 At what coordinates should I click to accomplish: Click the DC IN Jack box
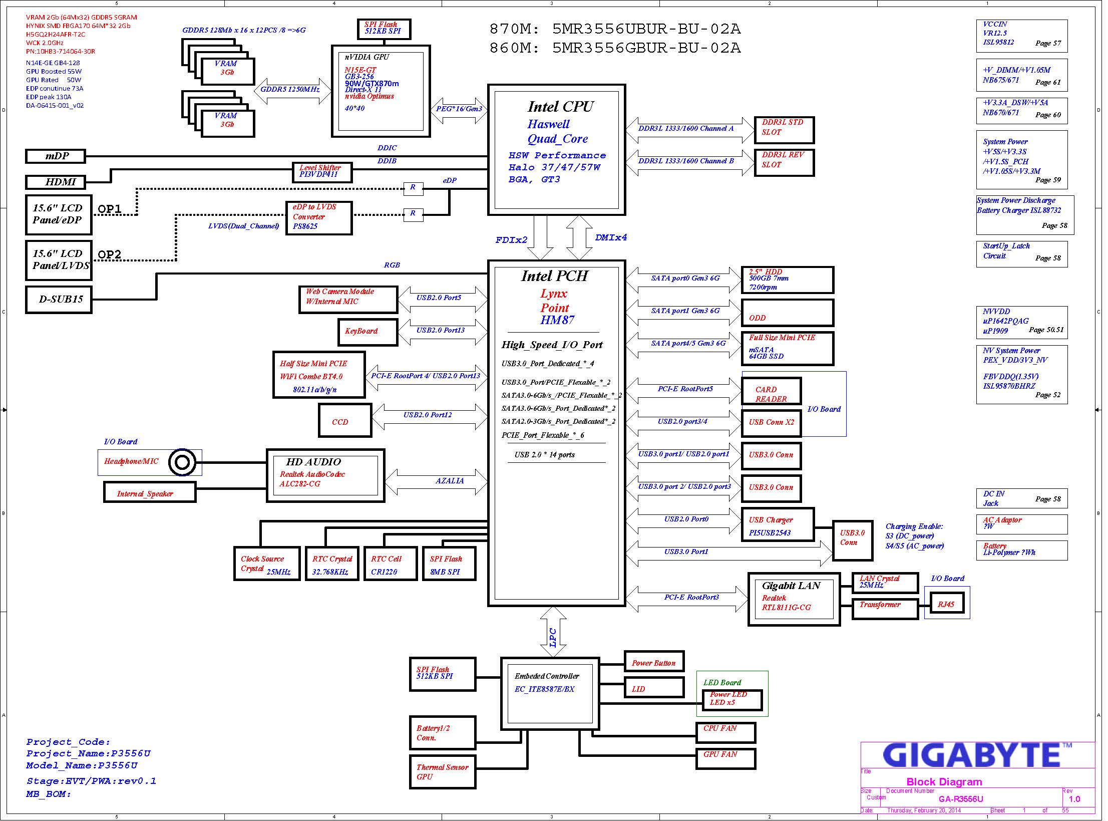point(1022,498)
